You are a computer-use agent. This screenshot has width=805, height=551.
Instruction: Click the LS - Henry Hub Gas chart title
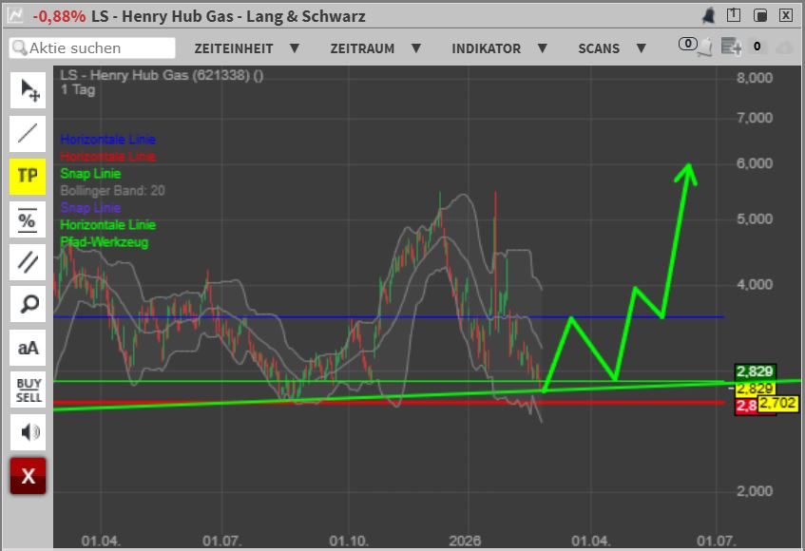point(162,75)
